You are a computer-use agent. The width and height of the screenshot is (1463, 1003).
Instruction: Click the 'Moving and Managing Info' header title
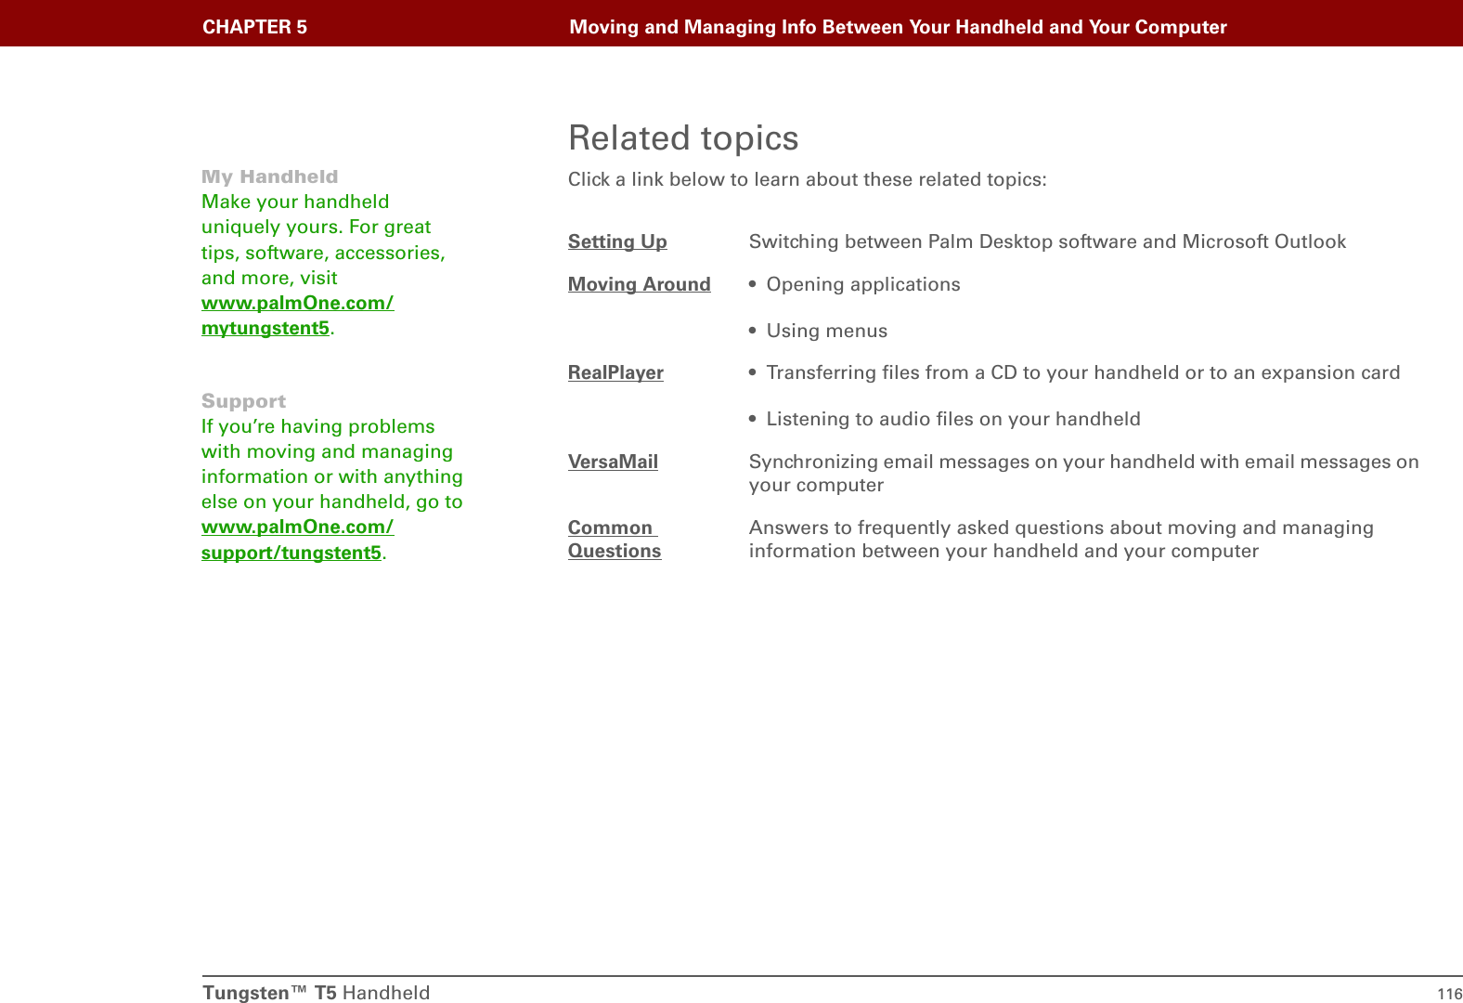898,27
